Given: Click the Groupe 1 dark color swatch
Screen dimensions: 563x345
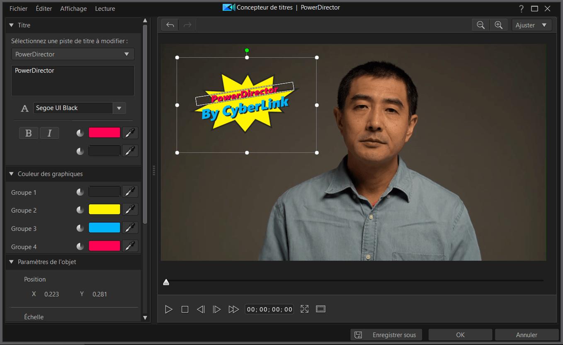Looking at the screenshot, I should pyautogui.click(x=104, y=192).
